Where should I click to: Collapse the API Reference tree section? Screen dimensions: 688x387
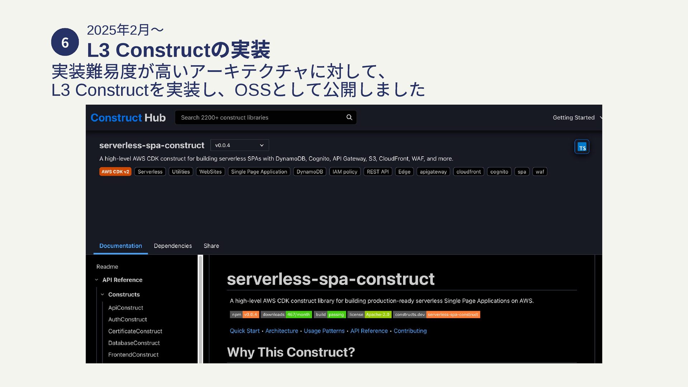[96, 280]
